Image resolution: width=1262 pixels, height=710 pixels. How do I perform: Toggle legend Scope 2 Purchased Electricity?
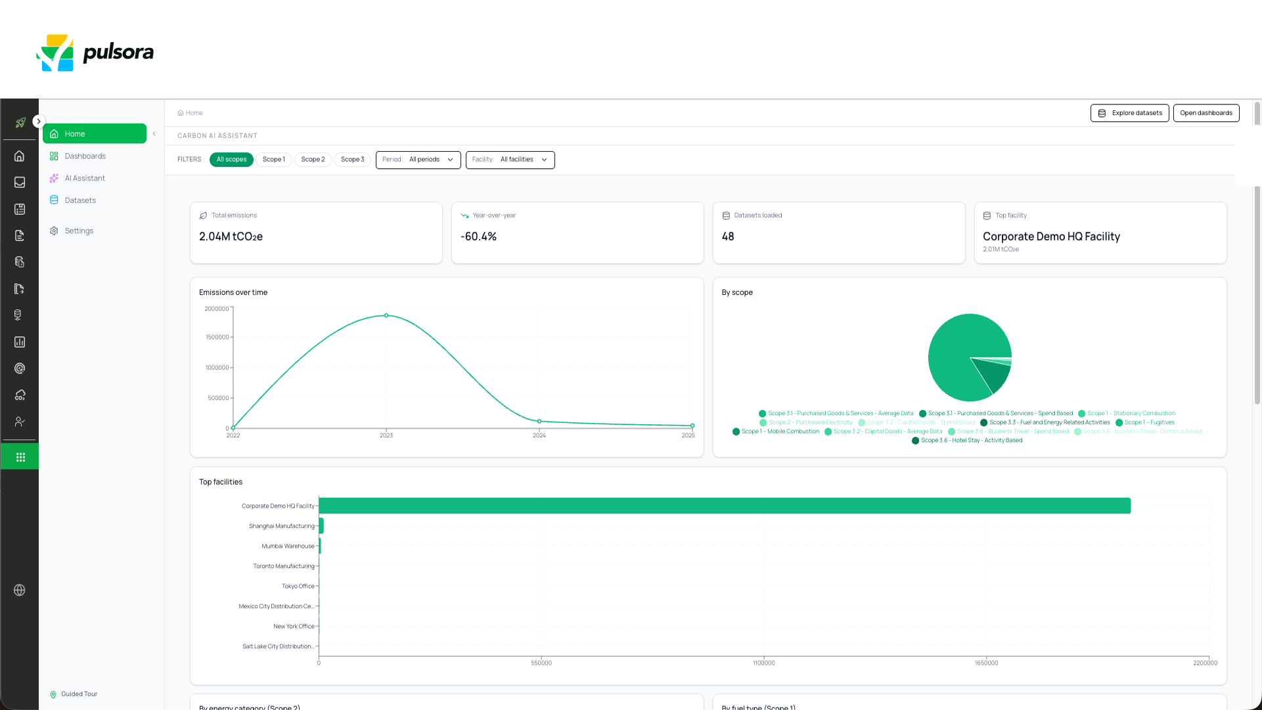(805, 422)
